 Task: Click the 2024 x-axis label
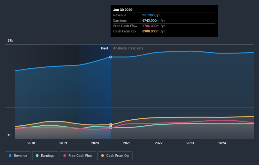pos(222,143)
